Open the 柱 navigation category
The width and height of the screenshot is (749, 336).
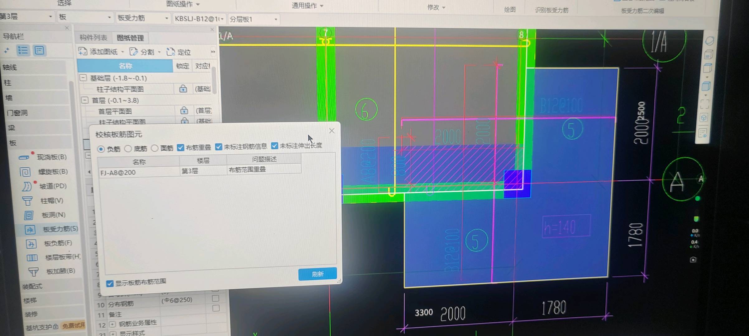pyautogui.click(x=35, y=82)
